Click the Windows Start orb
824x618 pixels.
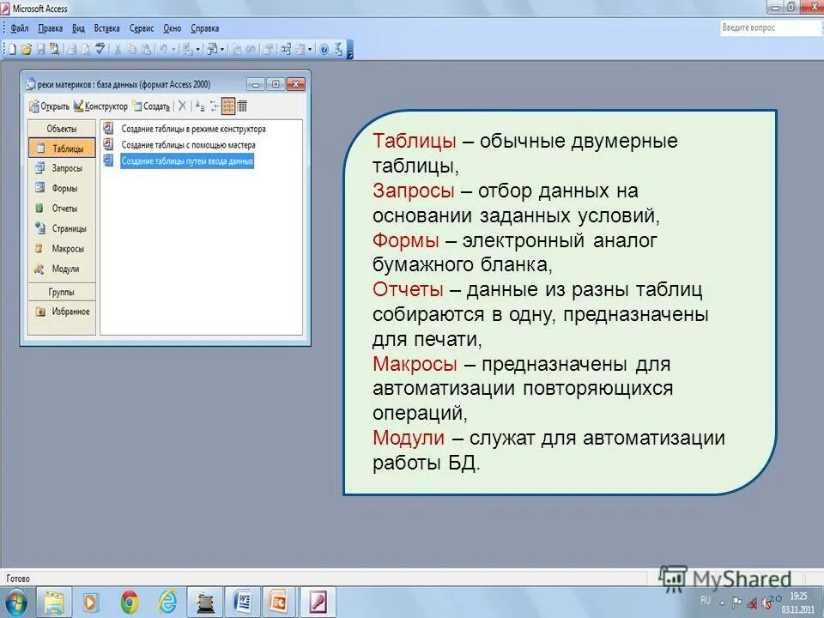coord(15,603)
